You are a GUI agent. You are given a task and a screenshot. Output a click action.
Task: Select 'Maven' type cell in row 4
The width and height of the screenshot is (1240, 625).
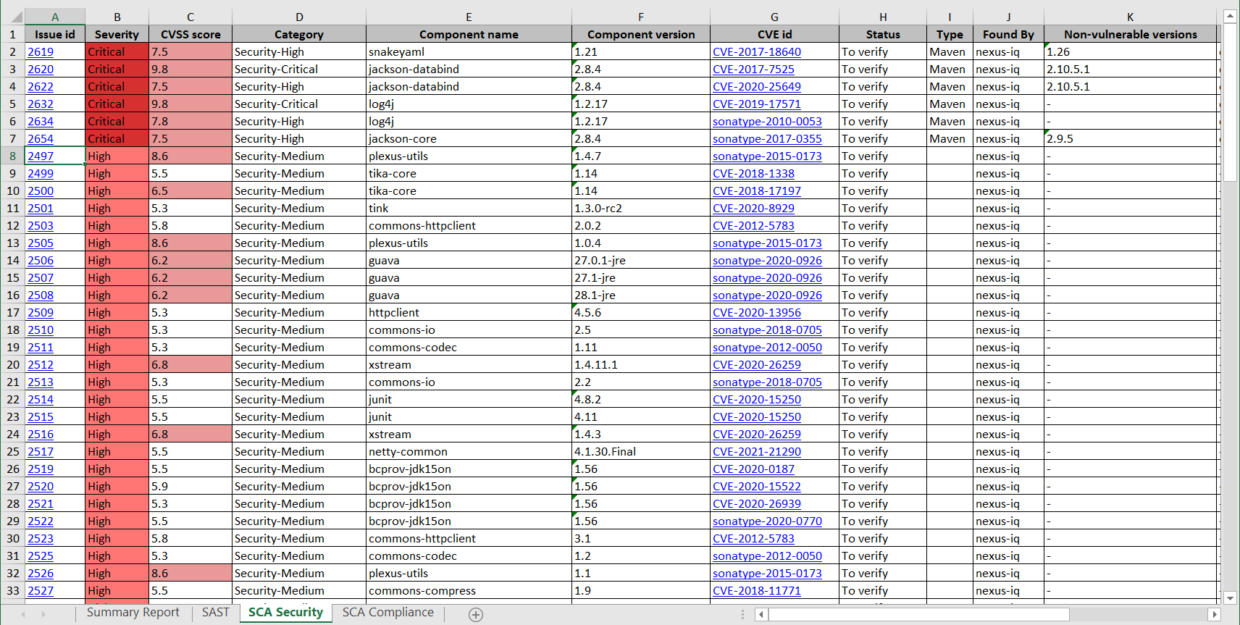tap(949, 87)
